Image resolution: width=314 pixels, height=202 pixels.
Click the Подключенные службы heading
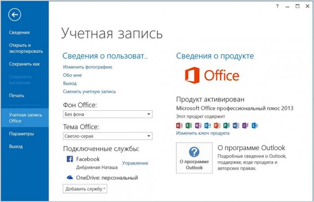(x=101, y=149)
